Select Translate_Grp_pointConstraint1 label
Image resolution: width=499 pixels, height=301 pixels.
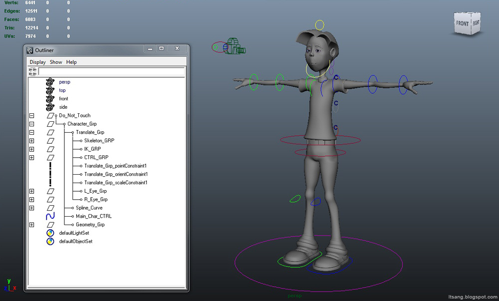coord(115,166)
